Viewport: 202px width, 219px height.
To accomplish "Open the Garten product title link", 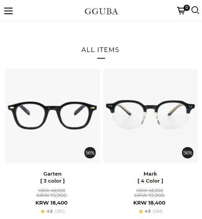I will click(x=53, y=174).
